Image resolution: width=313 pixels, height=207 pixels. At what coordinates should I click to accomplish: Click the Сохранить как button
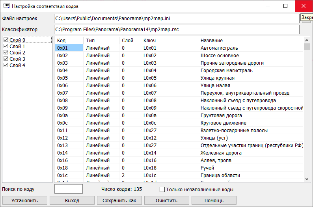(x=119, y=200)
